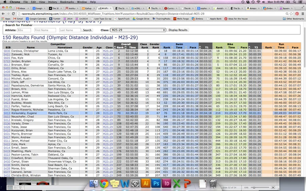Open bib link 5413 for Eugene Korsunskiy
Viewport: 306px width, 191px height.
coord(7,113)
